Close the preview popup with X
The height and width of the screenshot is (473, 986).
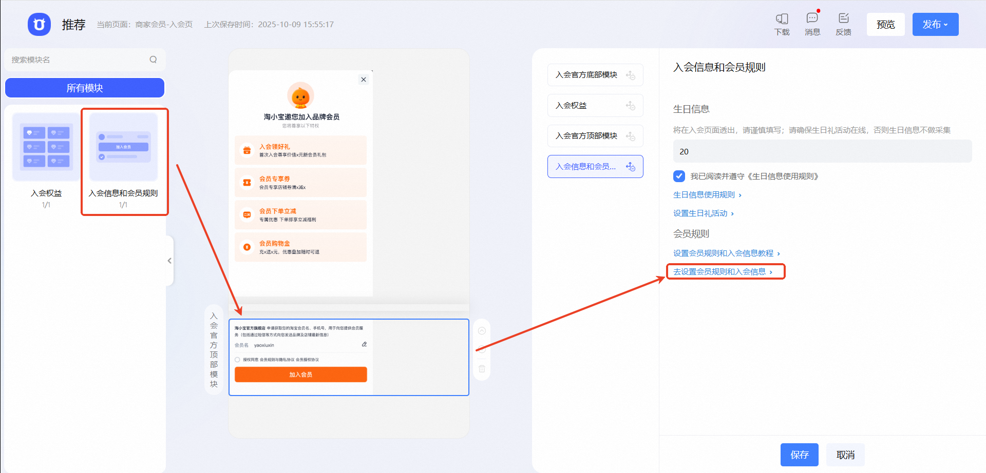point(364,80)
